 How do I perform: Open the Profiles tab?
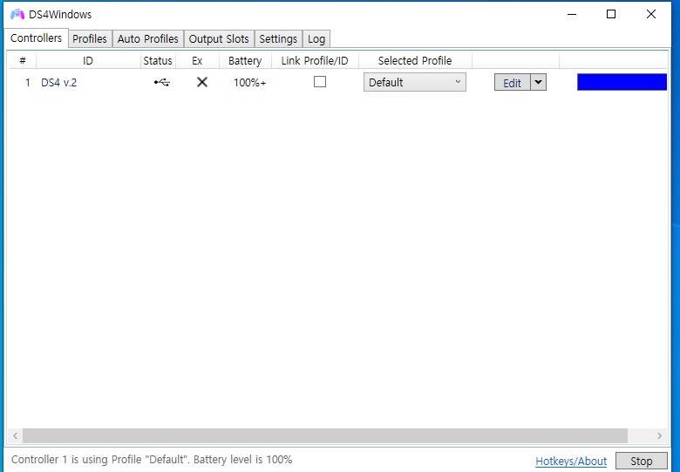(x=90, y=38)
